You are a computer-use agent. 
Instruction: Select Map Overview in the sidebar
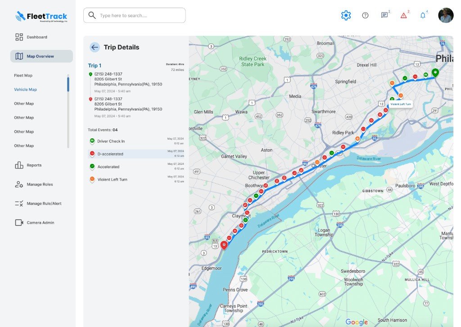tap(41, 56)
